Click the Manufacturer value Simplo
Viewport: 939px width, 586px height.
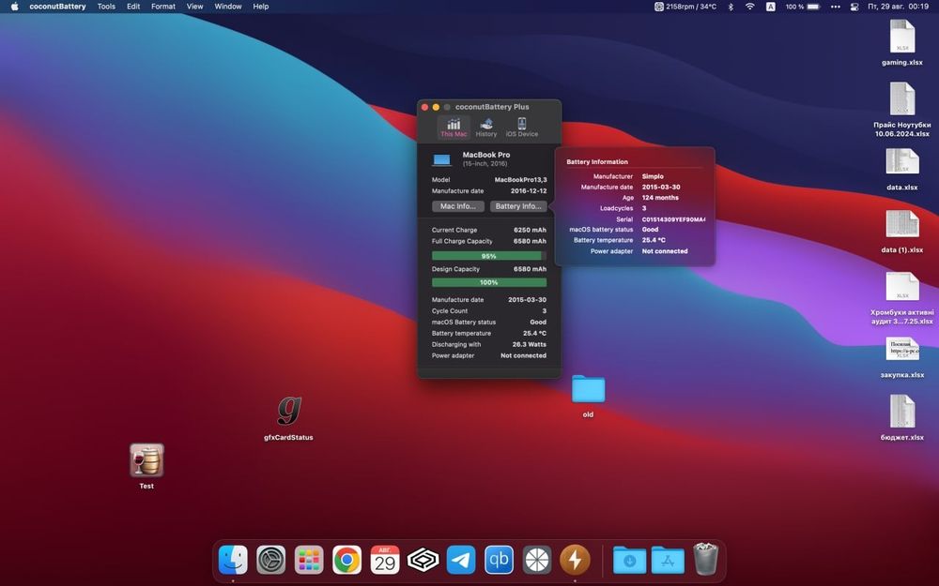653,176
